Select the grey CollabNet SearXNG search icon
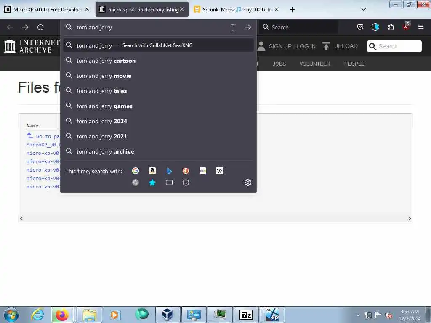Viewport: 431px width, 323px height. click(136, 183)
